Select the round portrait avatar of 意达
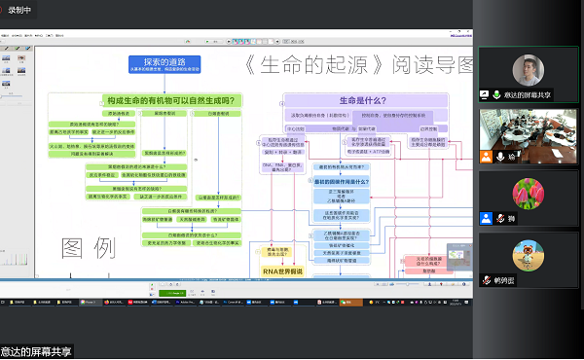The height and width of the screenshot is (360, 584). point(529,70)
